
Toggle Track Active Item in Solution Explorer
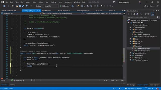(x=152, y=14)
